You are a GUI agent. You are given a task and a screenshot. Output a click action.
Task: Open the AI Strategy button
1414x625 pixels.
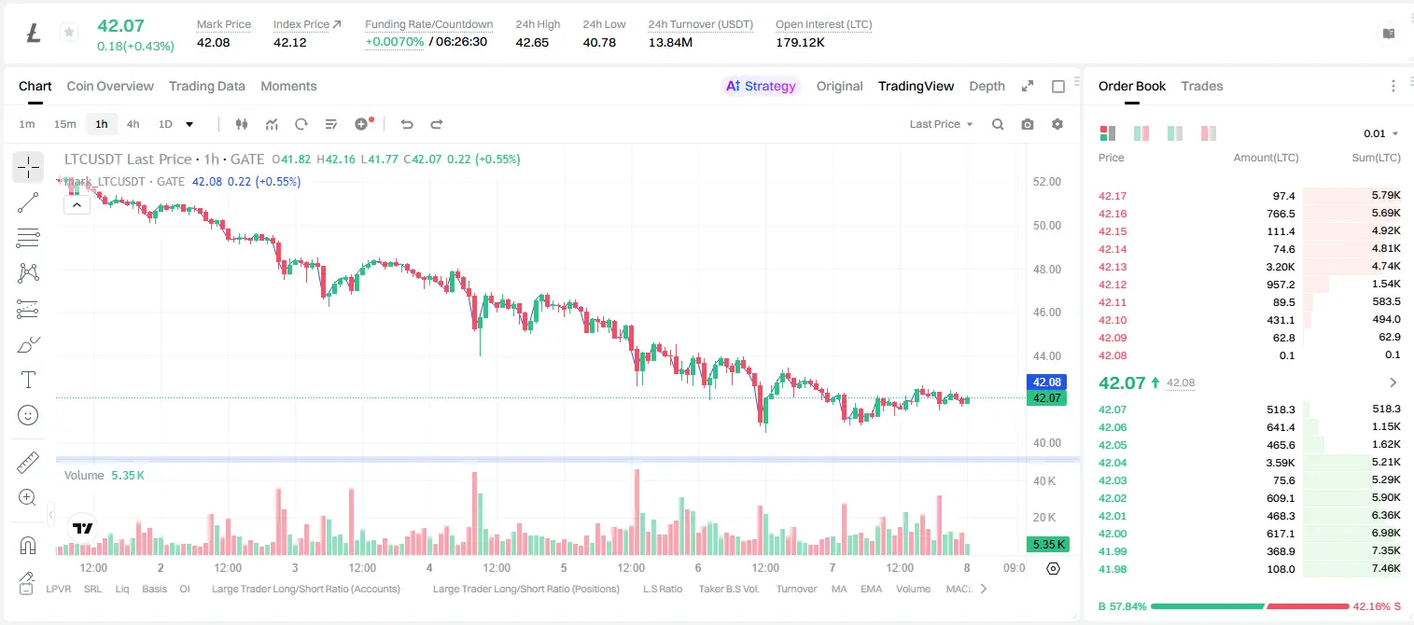(761, 86)
